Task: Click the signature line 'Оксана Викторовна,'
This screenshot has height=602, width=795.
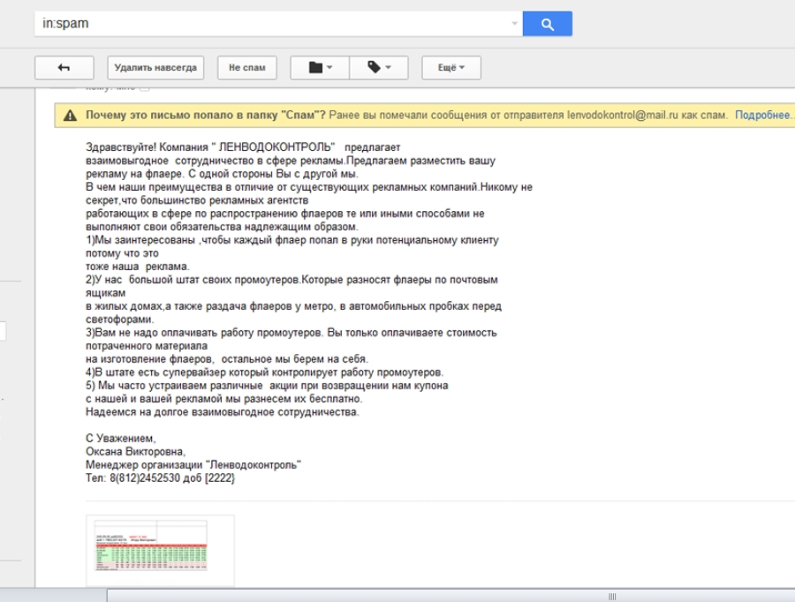Action: pyautogui.click(x=135, y=452)
